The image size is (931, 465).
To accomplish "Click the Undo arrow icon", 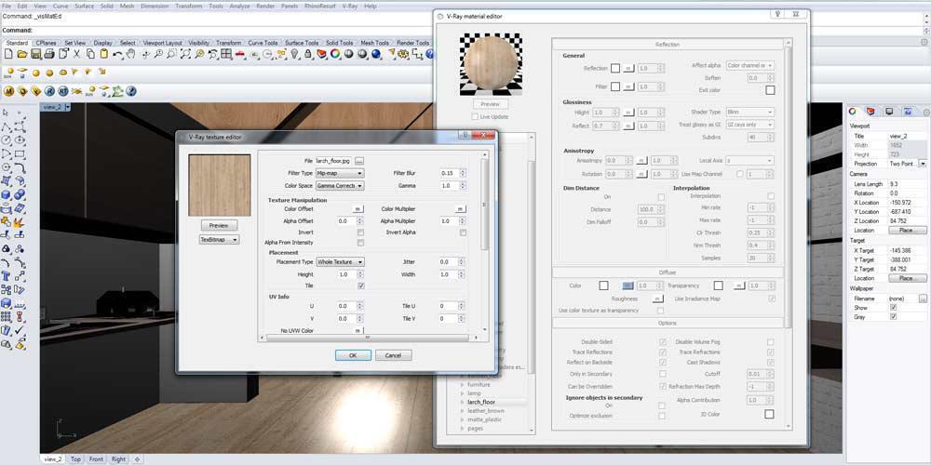I will click(117, 54).
